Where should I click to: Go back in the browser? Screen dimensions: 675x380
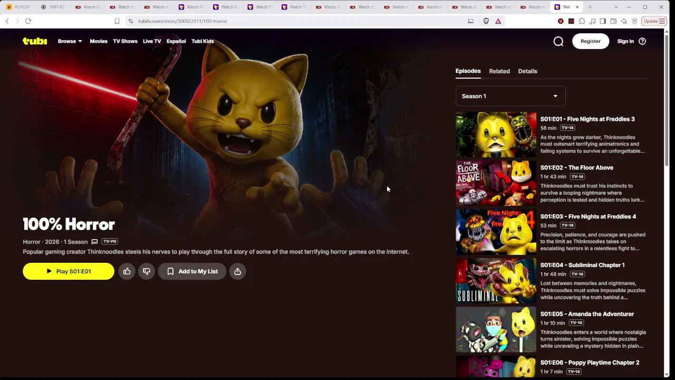coord(7,21)
